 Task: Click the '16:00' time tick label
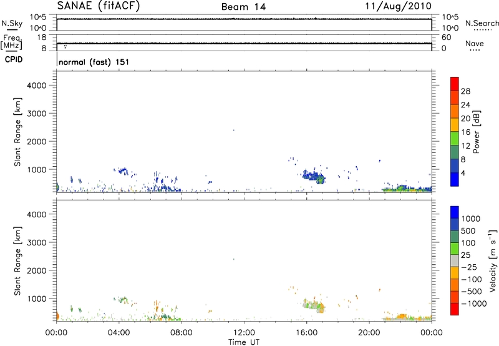(x=306, y=333)
